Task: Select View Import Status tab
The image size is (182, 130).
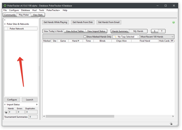Action: (x=96, y=31)
